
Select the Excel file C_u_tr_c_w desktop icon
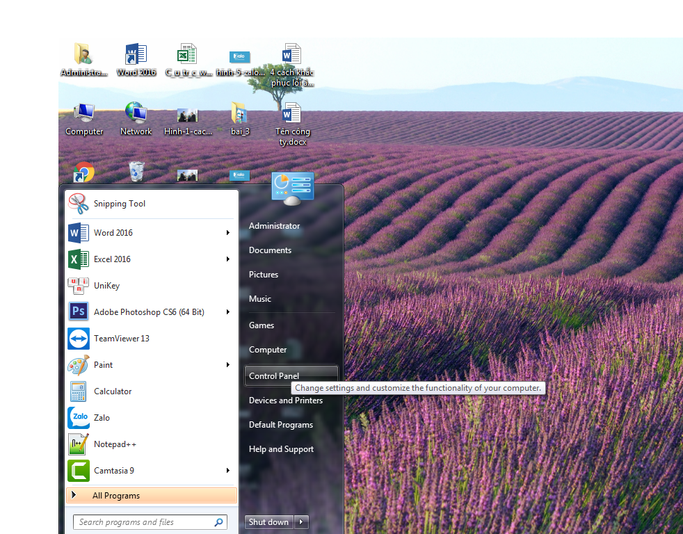click(188, 60)
